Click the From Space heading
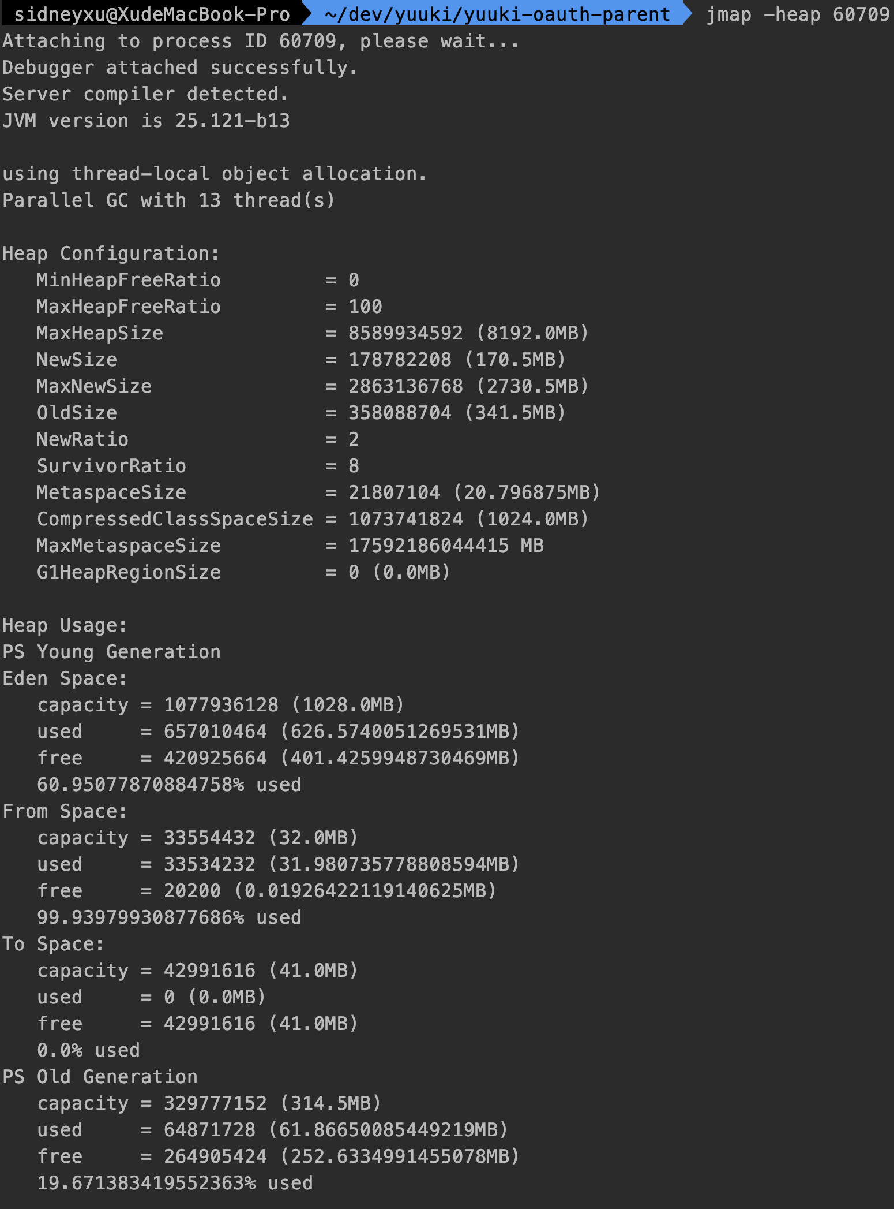This screenshot has height=1209, width=894. click(x=65, y=811)
